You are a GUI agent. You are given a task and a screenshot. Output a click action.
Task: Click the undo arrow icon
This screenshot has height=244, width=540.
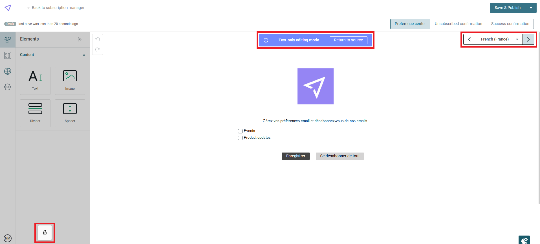pos(98,39)
